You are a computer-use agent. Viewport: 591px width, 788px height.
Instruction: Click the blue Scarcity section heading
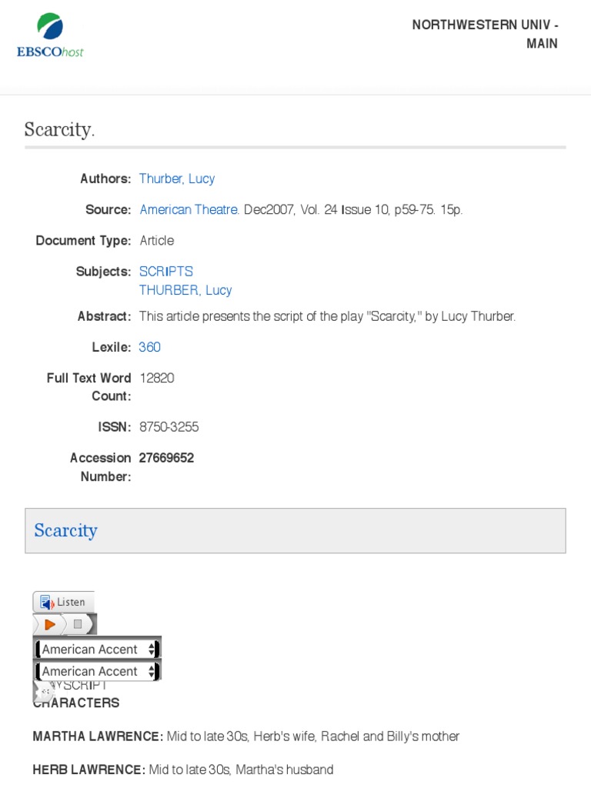click(x=65, y=530)
